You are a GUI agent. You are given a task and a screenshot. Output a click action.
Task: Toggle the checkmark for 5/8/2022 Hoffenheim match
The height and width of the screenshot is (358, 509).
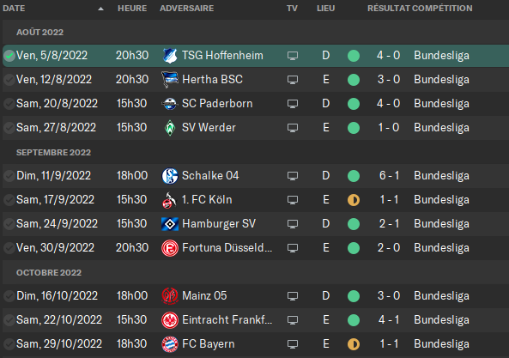[9, 56]
